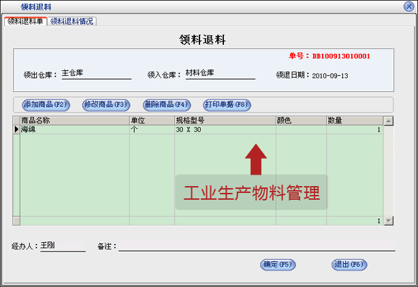The image size is (418, 287).
Task: Select the 海绵 row in the table
Action: pos(74,130)
